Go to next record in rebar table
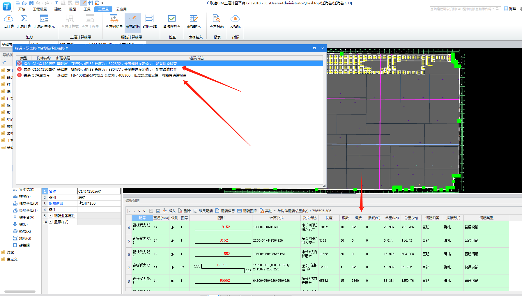 click(139, 211)
